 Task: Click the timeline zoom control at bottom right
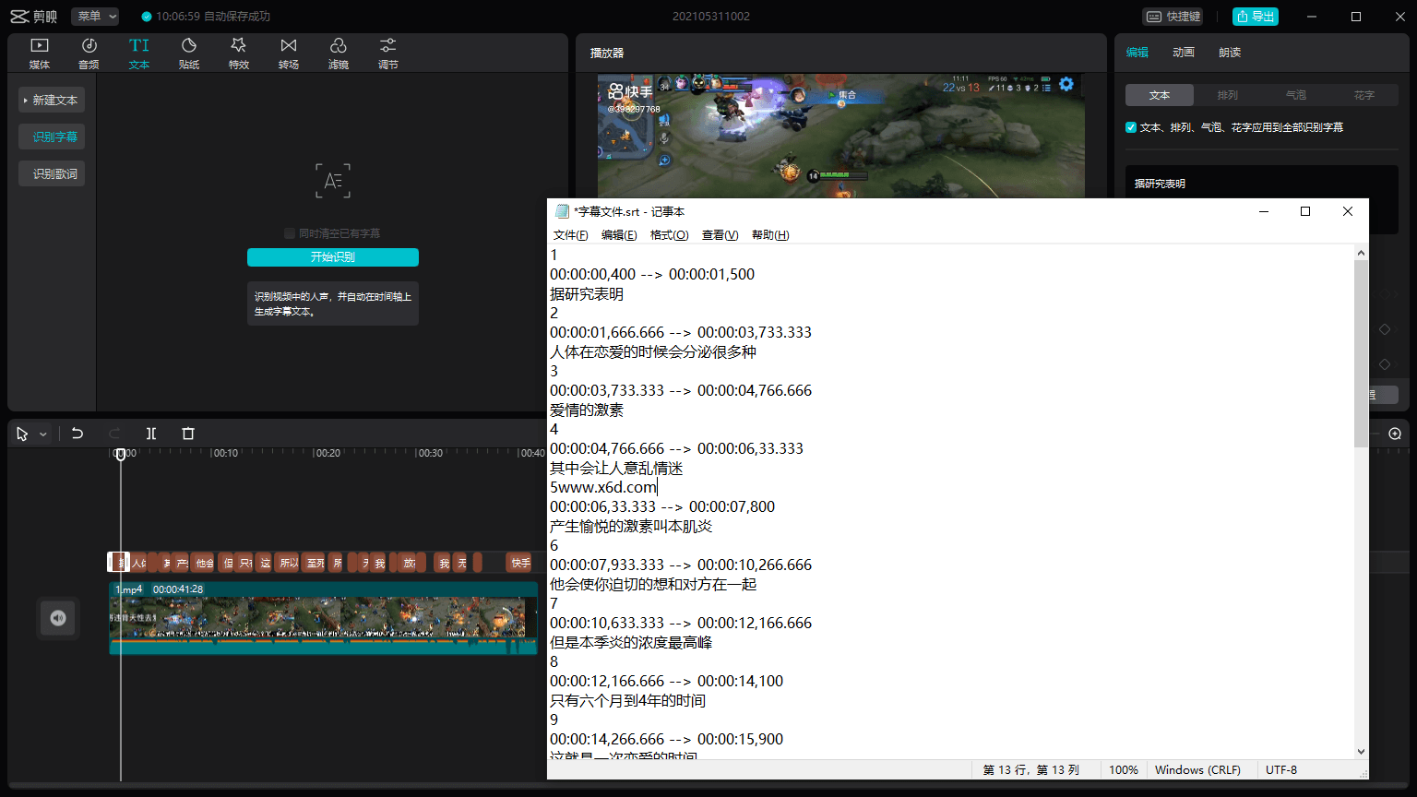coord(1396,433)
